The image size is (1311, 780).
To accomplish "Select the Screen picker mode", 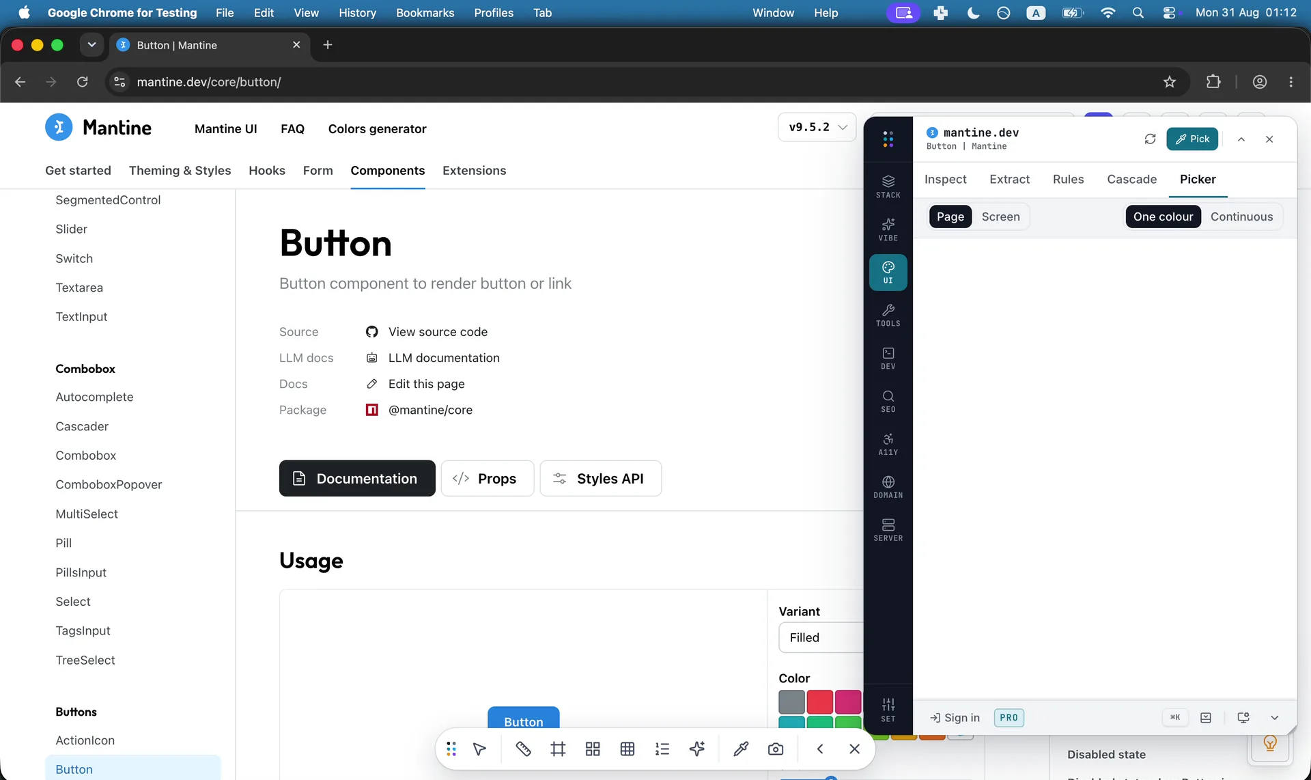I will pos(1000,217).
